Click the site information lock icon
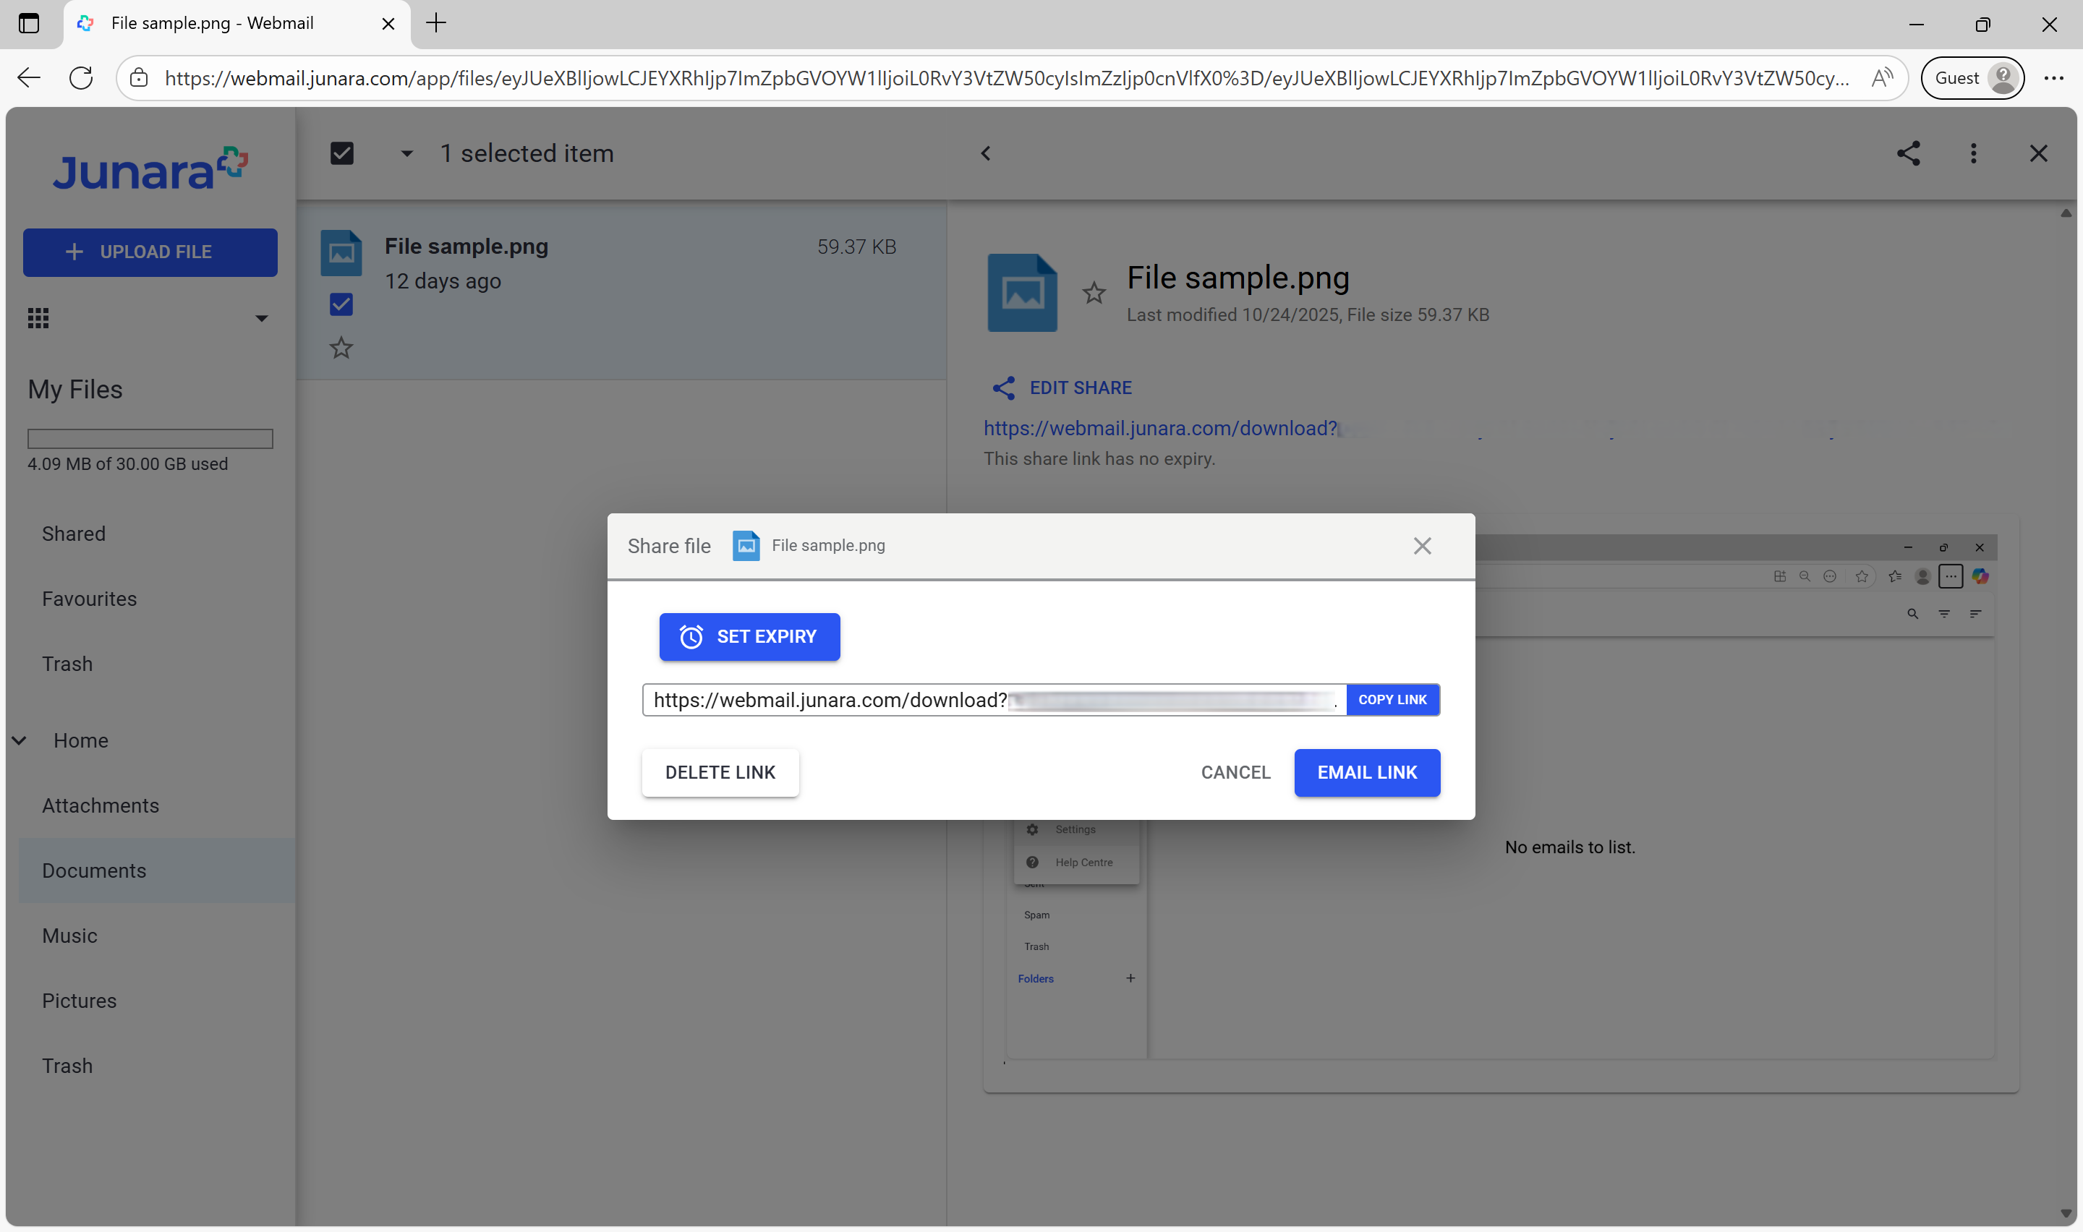The height and width of the screenshot is (1232, 2083). [x=140, y=78]
